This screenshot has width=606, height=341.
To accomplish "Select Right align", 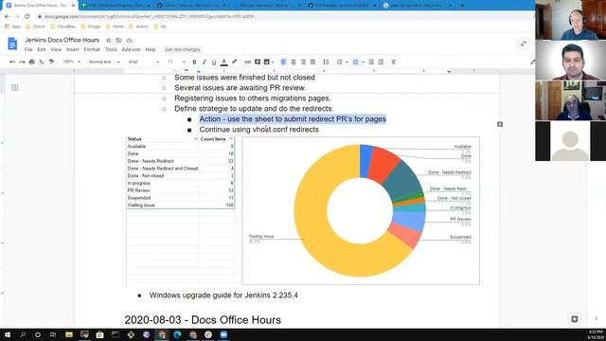I will 303,62.
